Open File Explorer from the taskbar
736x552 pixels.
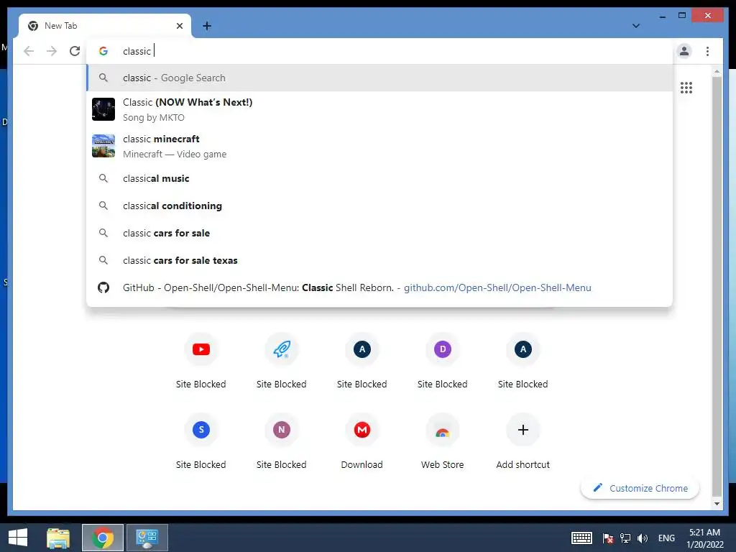tap(58, 538)
